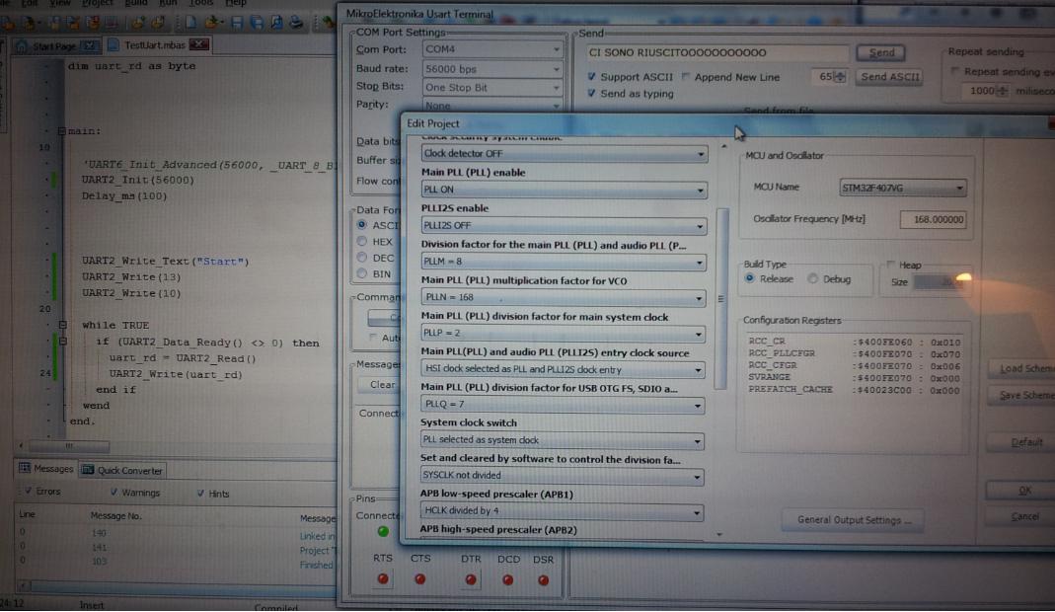Enable the Support ASCII checkbox

(591, 76)
